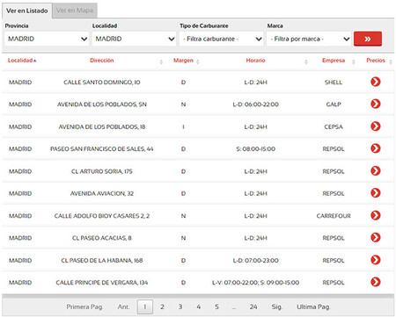Image resolution: width=396 pixels, height=317 pixels.
Task: Open the Provincia dropdown showing MADRID
Action: point(47,39)
